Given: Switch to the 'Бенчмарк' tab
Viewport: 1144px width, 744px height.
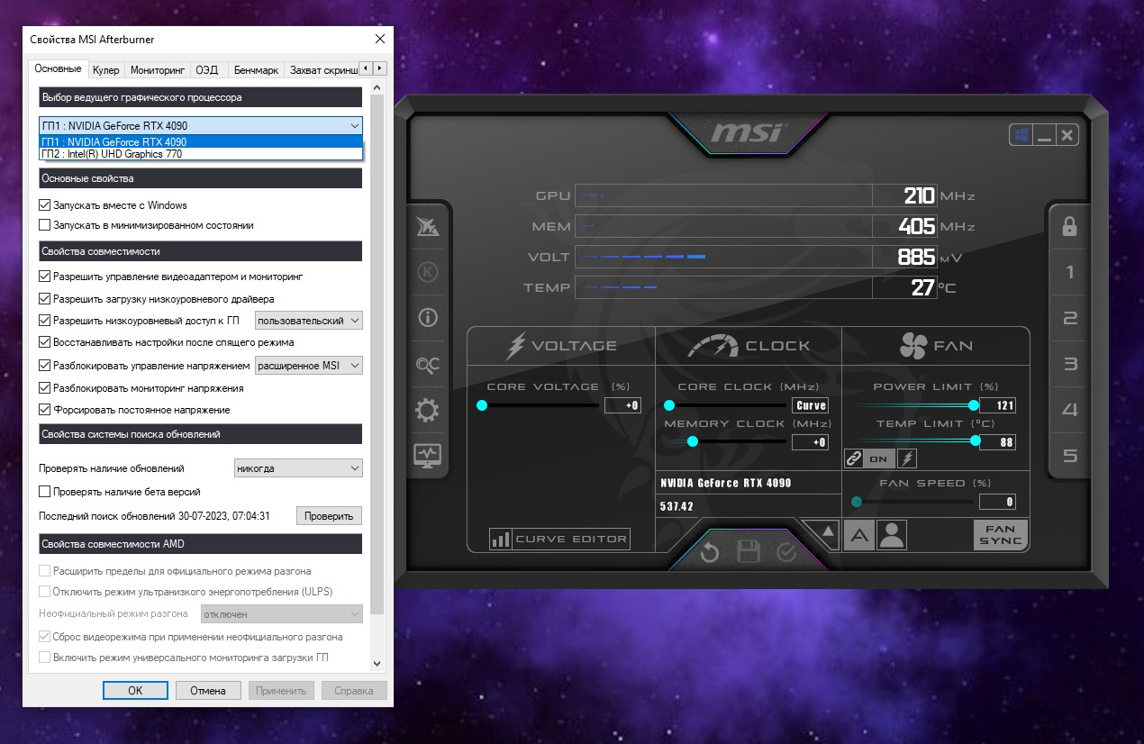Looking at the screenshot, I should (256, 69).
